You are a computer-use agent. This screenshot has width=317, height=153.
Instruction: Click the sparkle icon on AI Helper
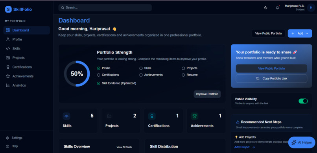pos(294,142)
